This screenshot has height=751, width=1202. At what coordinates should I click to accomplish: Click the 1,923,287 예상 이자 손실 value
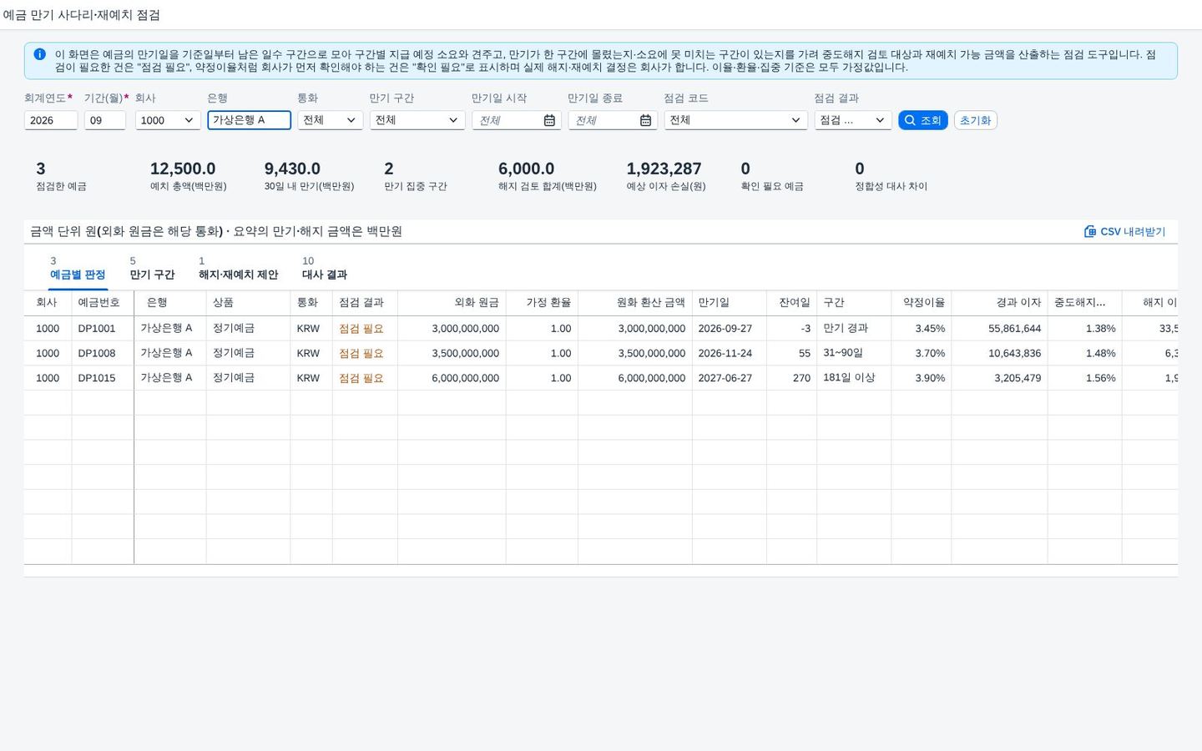[x=664, y=169]
